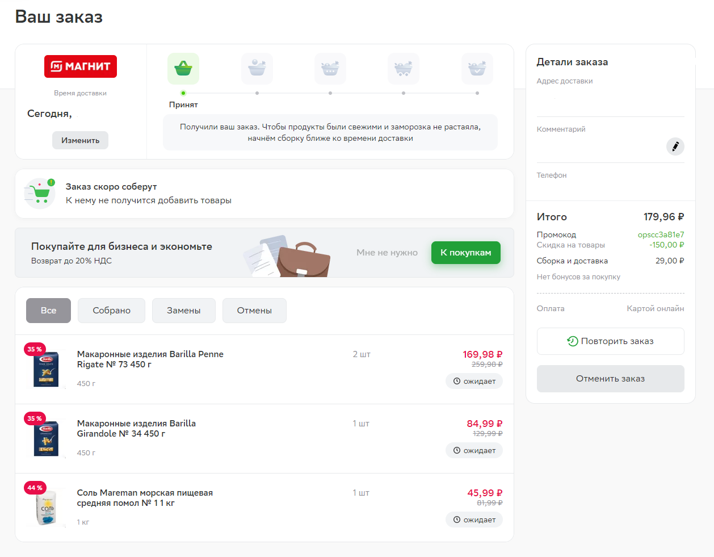714x557 pixels.
Task: Click the 'Изменить' delivery time button
Action: click(x=81, y=140)
